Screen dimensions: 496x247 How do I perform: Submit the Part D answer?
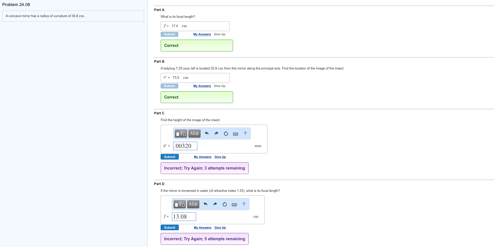[x=170, y=227]
